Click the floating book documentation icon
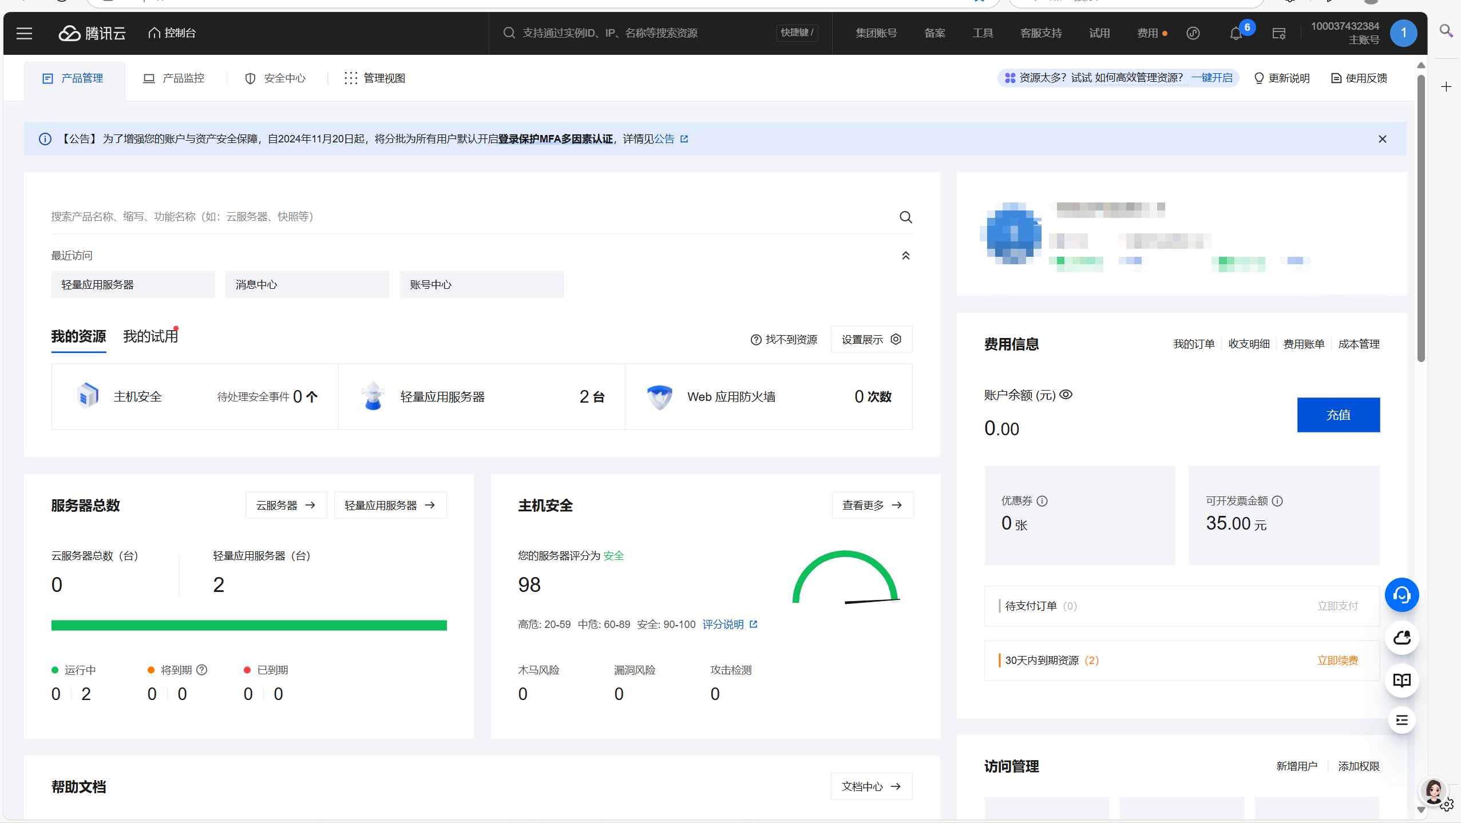Screen dimensions: 1461x823 tap(1401, 680)
